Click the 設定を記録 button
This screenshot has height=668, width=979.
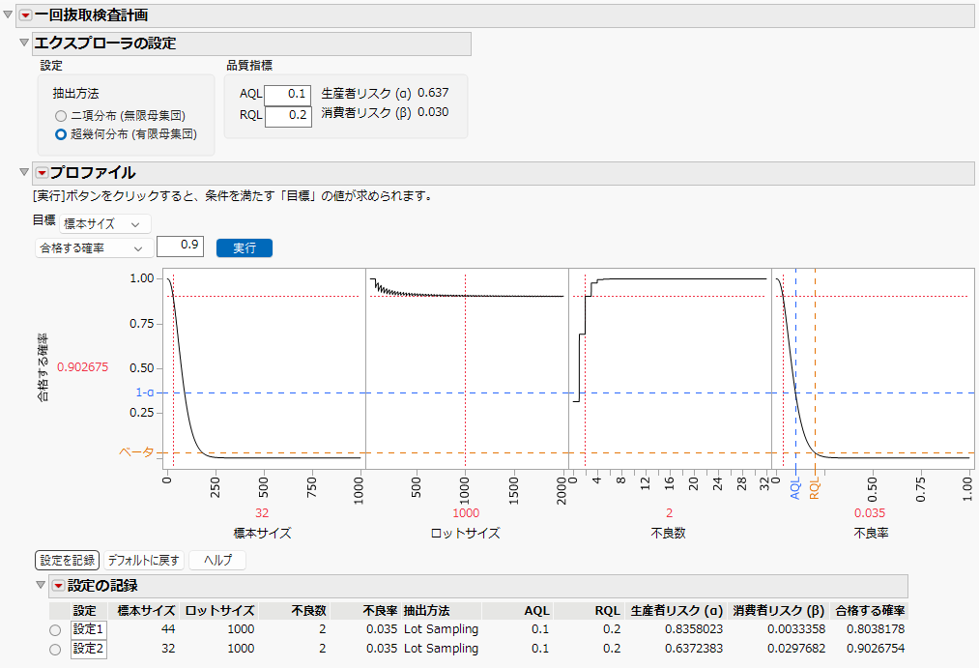pyautogui.click(x=67, y=561)
